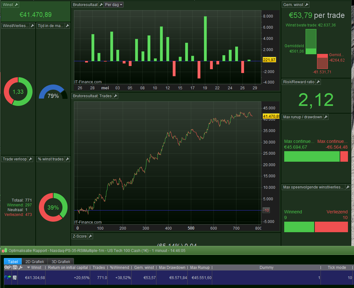Viewport: 354px width, 288px height.
Task: Open the Max runup / drawdown wrench settings
Action: pos(326,117)
